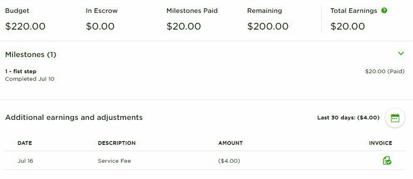The image size is (413, 179).
Task: Click the Milestones Paid $20.00 value
Action: (x=184, y=26)
